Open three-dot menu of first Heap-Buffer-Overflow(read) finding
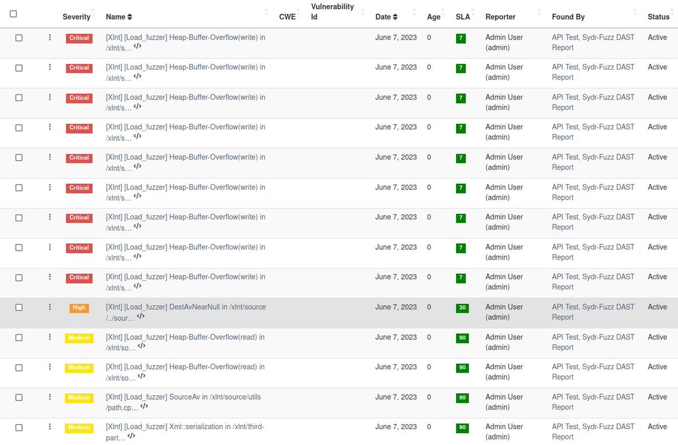Image resolution: width=678 pixels, height=445 pixels. 50,337
